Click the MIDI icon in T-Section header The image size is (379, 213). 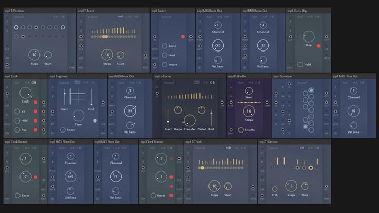pos(302,148)
